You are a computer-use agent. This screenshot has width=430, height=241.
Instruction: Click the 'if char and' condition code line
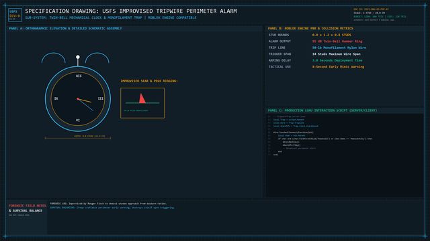(x=325, y=139)
